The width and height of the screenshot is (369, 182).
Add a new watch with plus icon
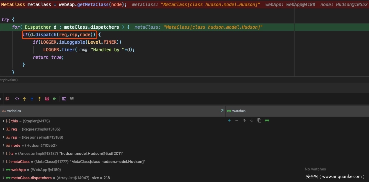229,120
